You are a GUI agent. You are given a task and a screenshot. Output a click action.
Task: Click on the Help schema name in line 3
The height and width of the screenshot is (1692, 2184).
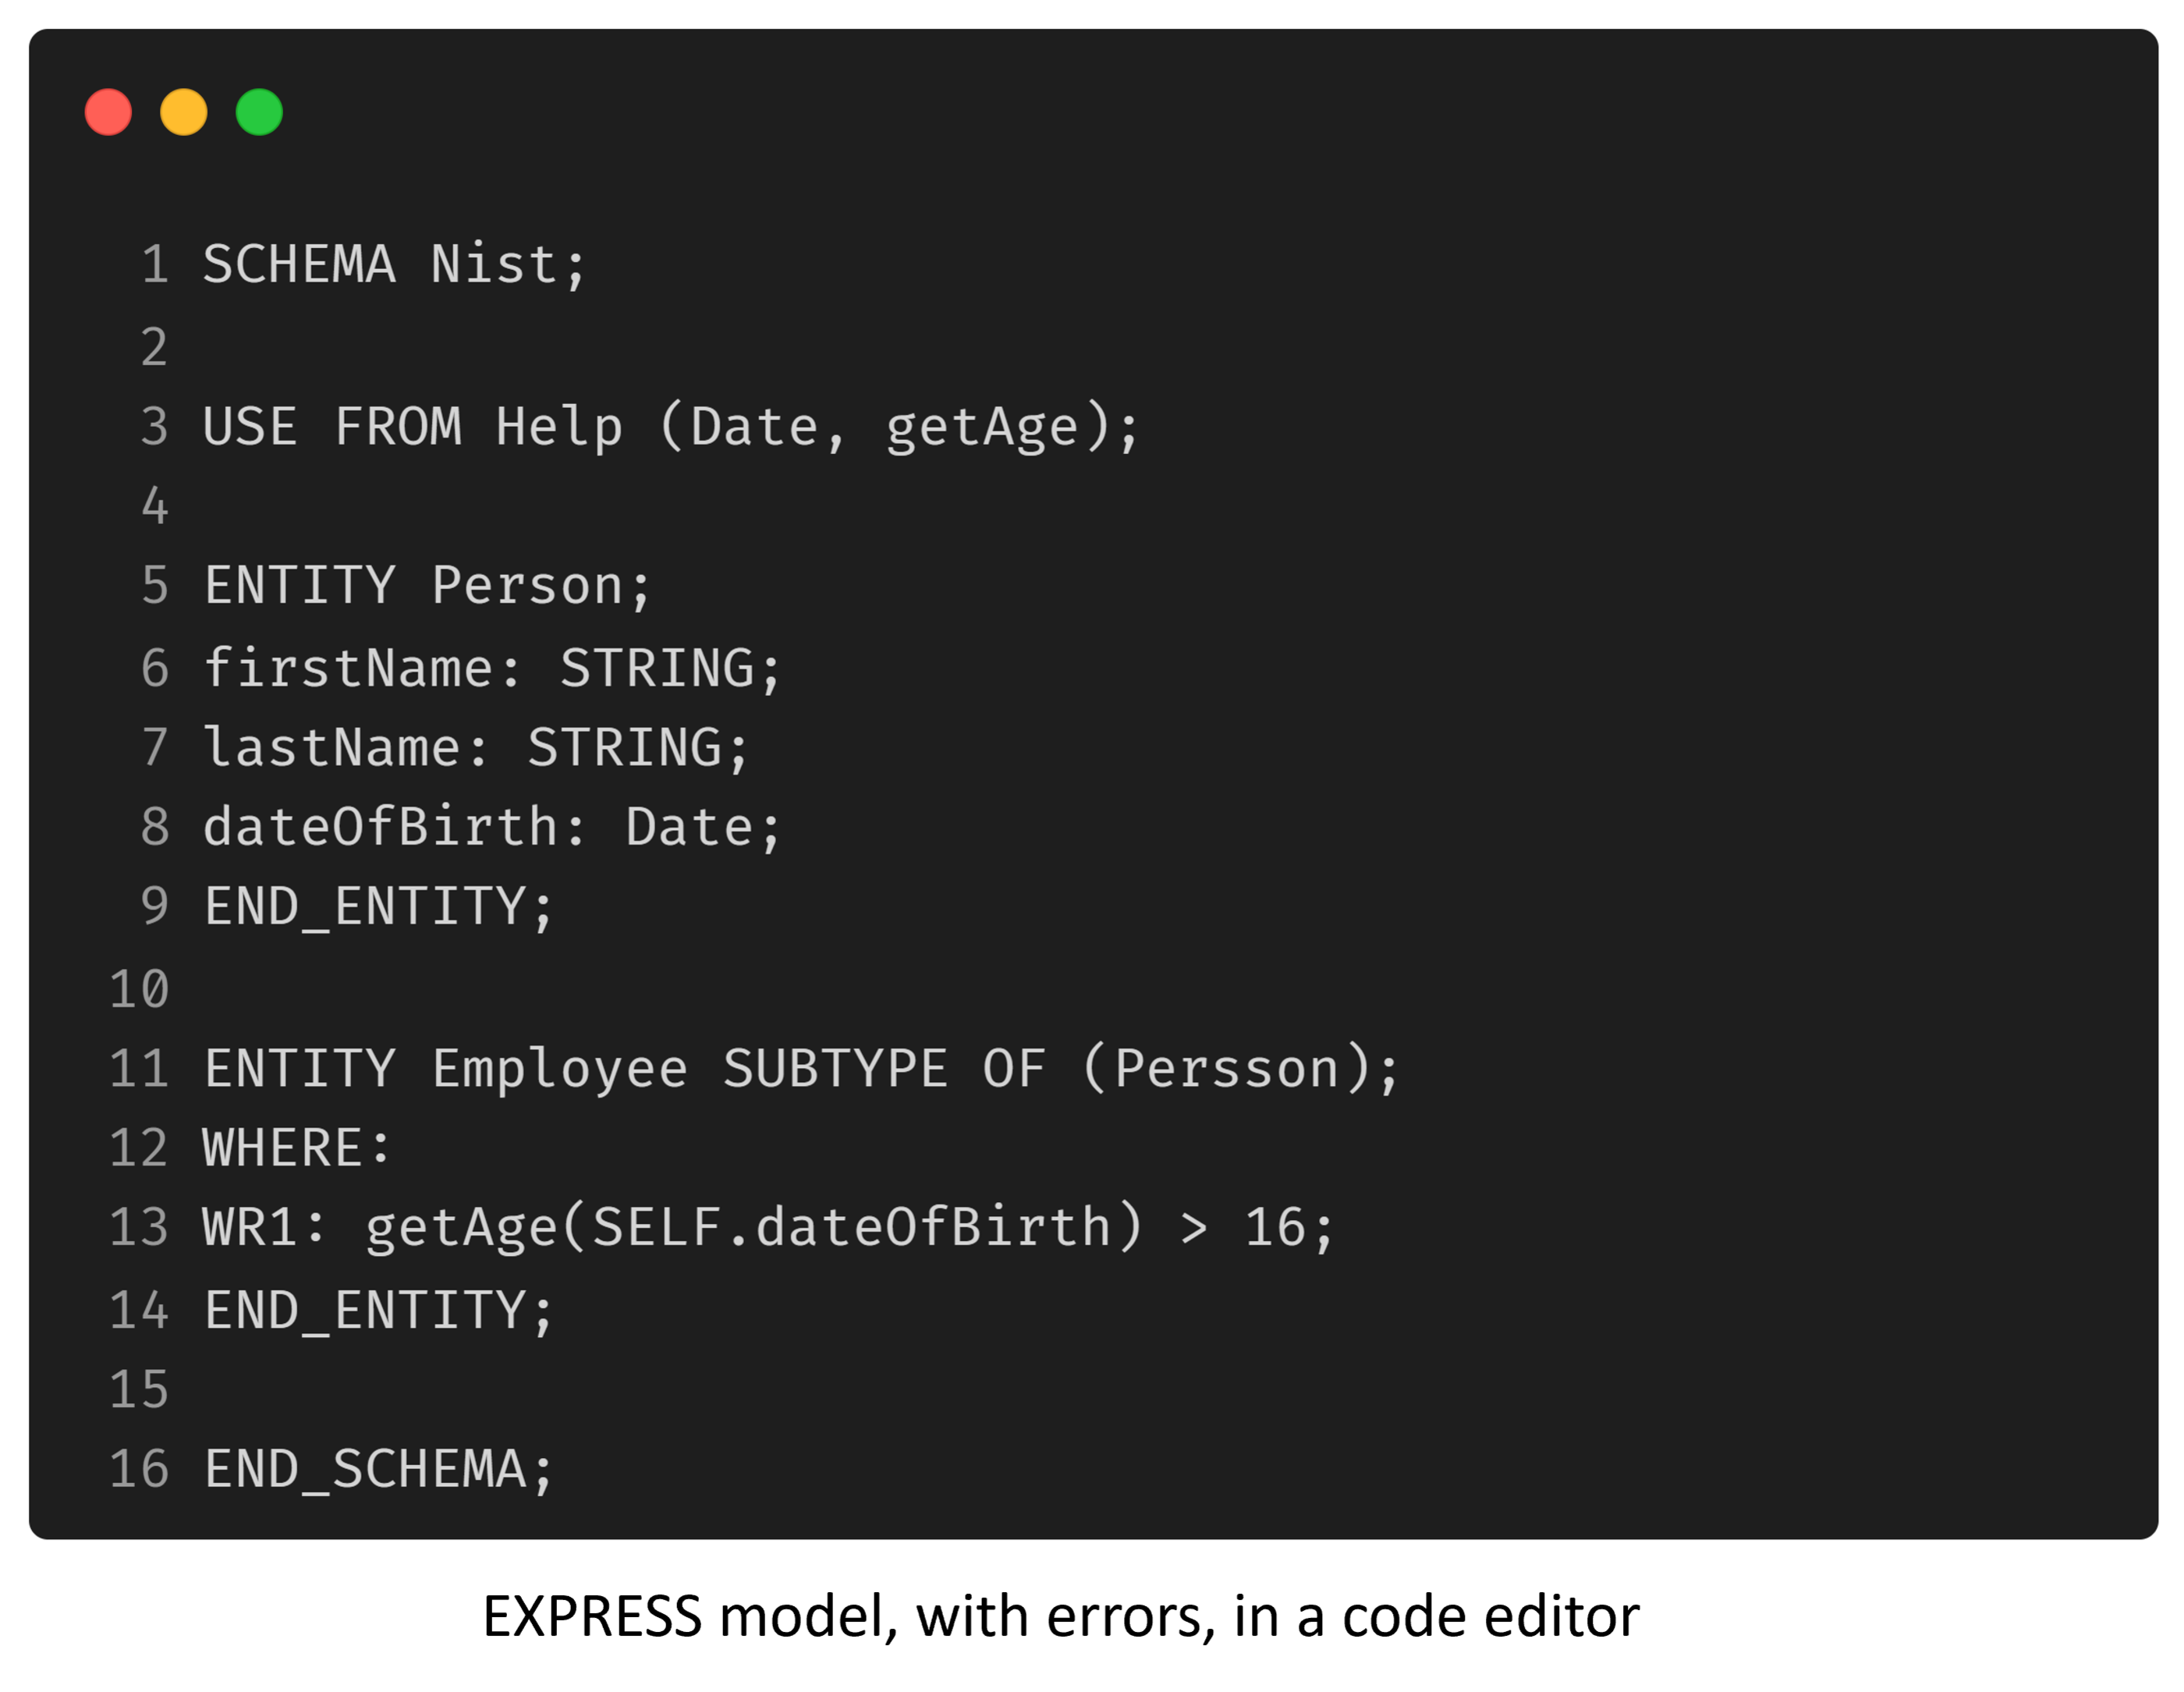pyautogui.click(x=559, y=427)
